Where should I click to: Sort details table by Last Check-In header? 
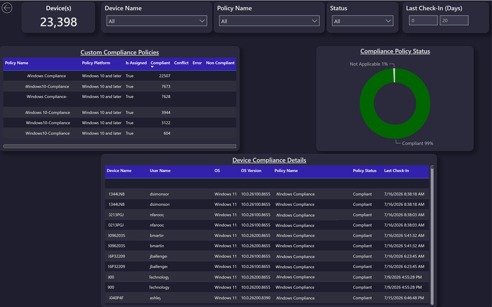point(397,171)
